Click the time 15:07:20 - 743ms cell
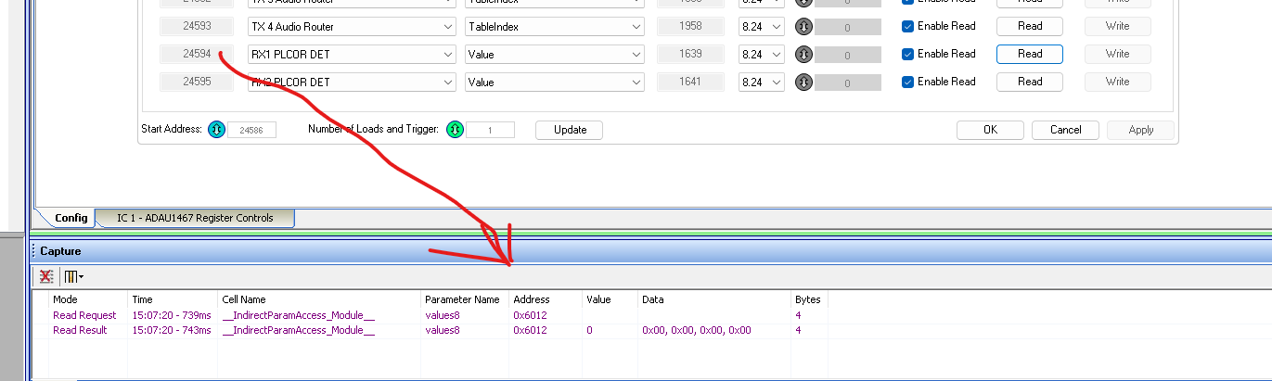The width and height of the screenshot is (1272, 381). (173, 330)
